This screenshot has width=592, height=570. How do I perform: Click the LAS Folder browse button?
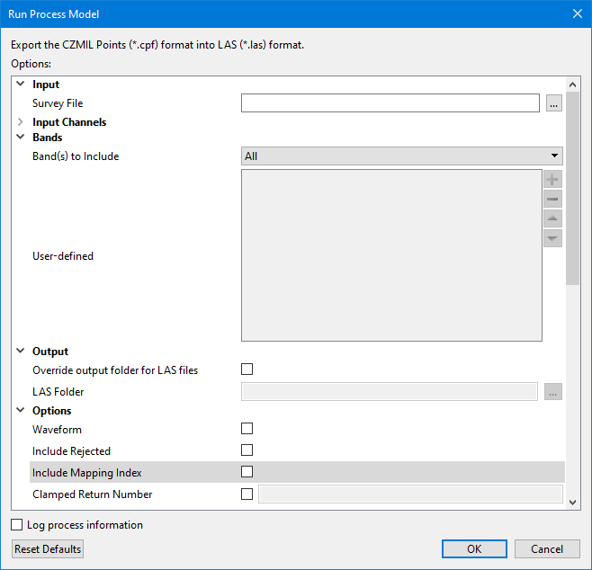pyautogui.click(x=554, y=392)
